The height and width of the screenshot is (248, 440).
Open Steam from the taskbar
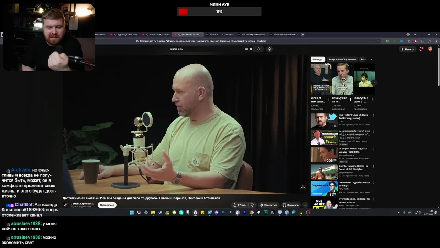tap(160, 213)
